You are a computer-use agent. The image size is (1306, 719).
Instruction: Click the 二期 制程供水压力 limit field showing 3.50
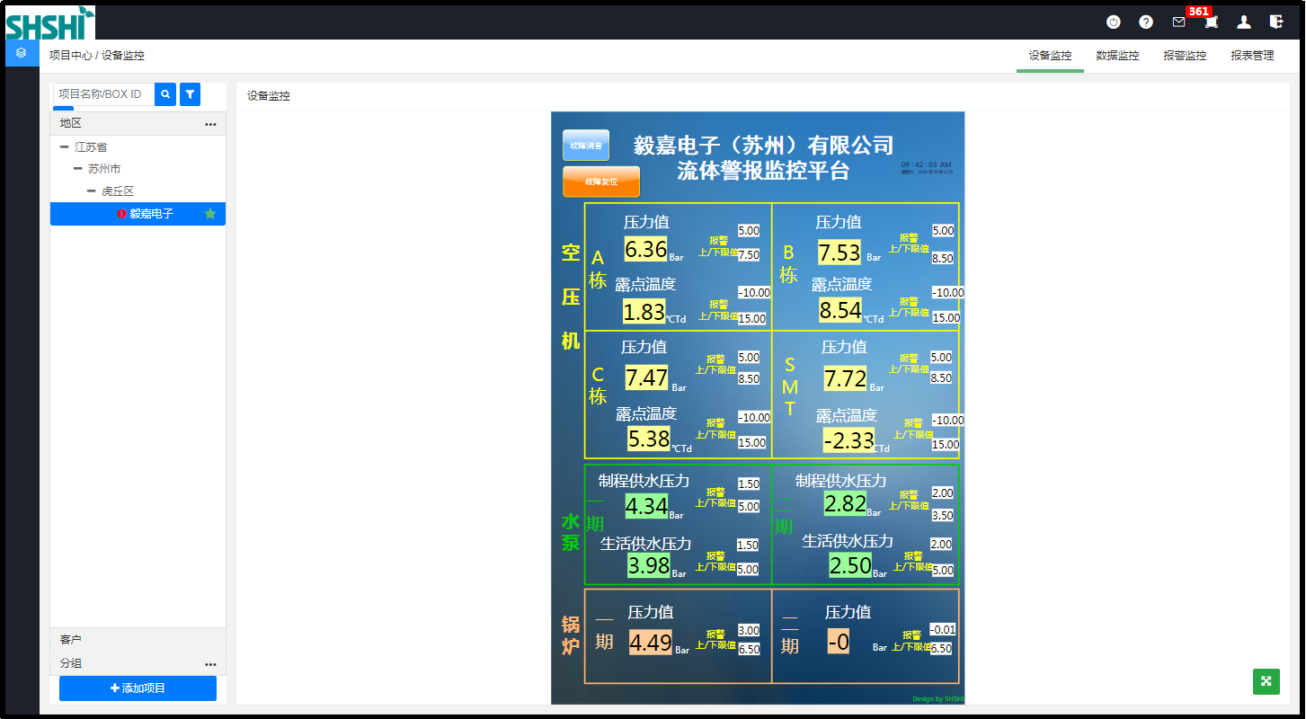[942, 516]
